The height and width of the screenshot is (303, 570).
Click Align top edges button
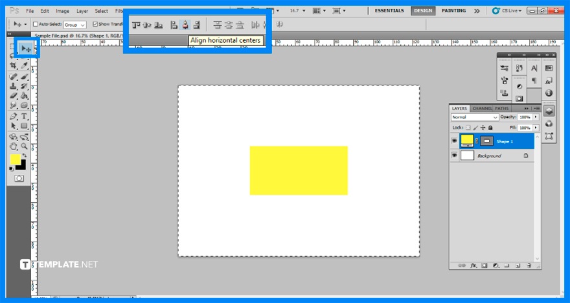[x=136, y=25]
